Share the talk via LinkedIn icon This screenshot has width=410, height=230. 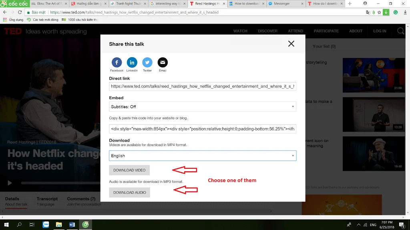pos(132,62)
